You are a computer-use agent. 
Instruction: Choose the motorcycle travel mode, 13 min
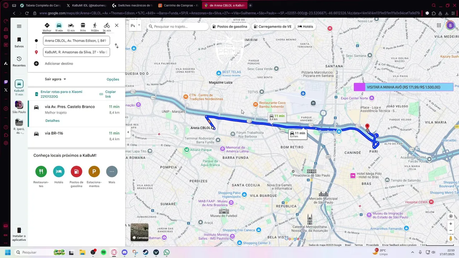coord(71,27)
